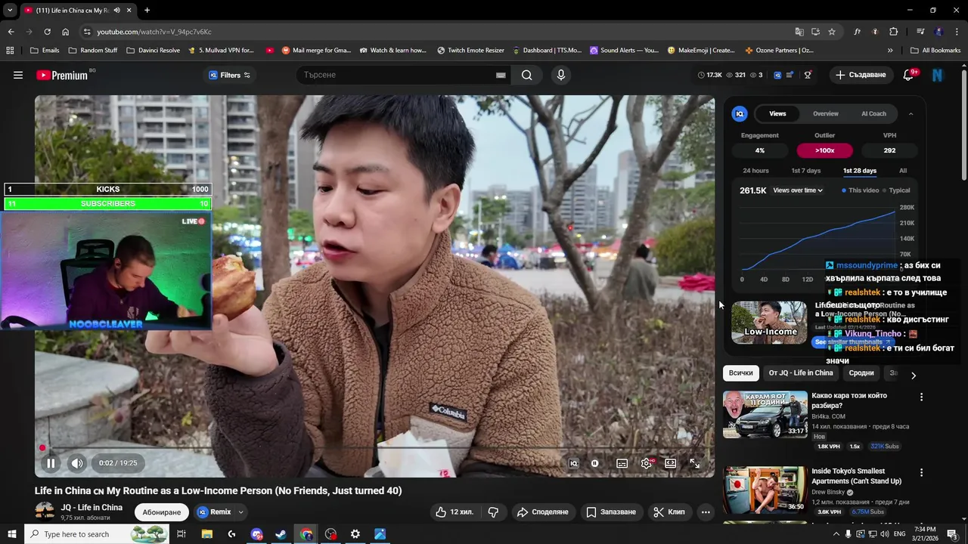
Task: Search by voice with microphone icon
Action: click(x=560, y=75)
